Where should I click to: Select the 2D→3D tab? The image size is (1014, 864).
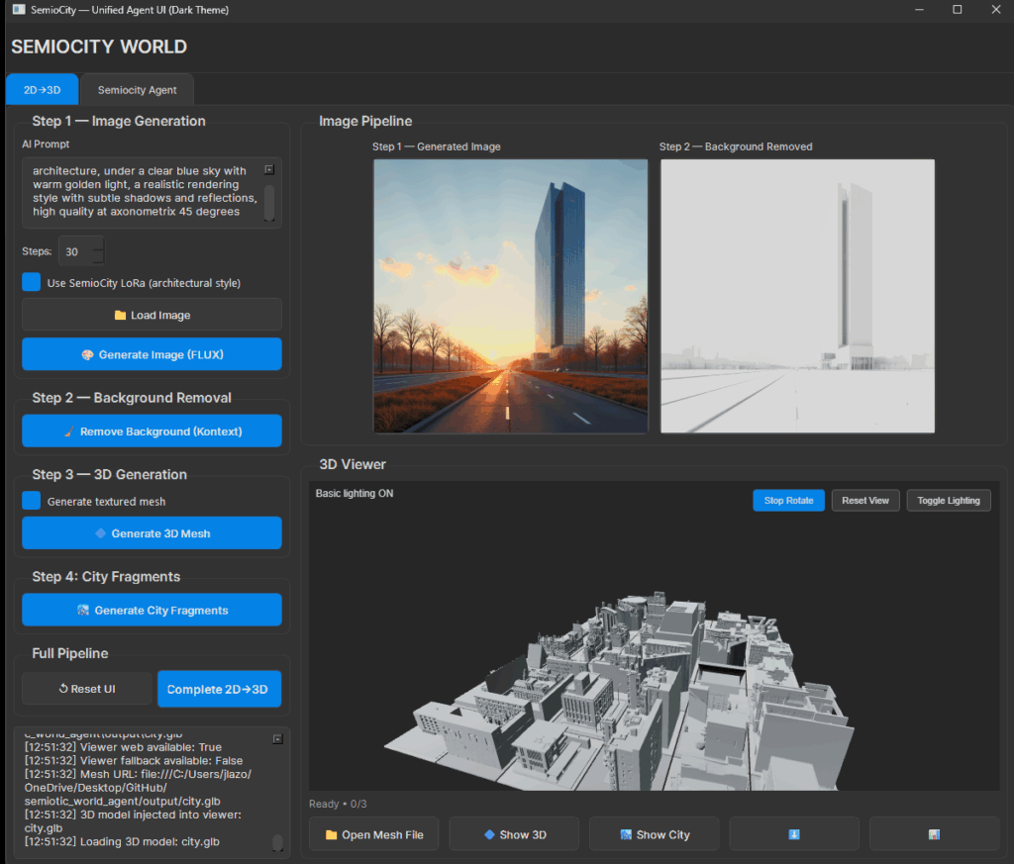(42, 90)
